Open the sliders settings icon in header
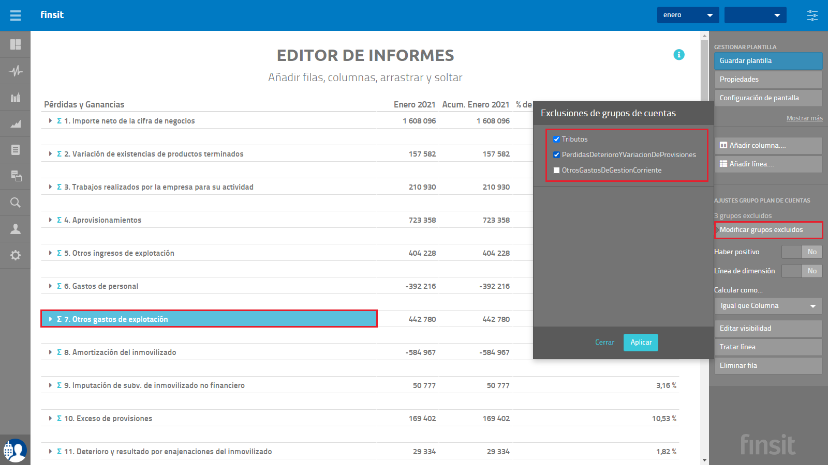Screen dimensions: 828x465 pyautogui.click(x=812, y=15)
